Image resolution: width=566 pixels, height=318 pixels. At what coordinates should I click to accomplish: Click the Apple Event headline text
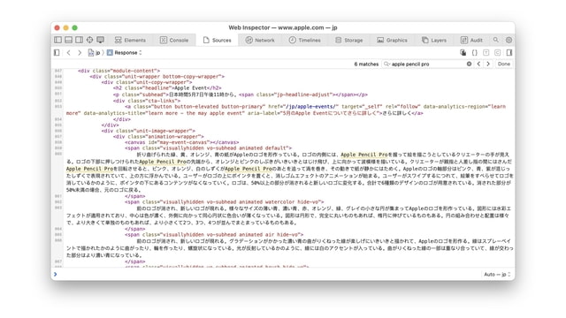point(190,88)
